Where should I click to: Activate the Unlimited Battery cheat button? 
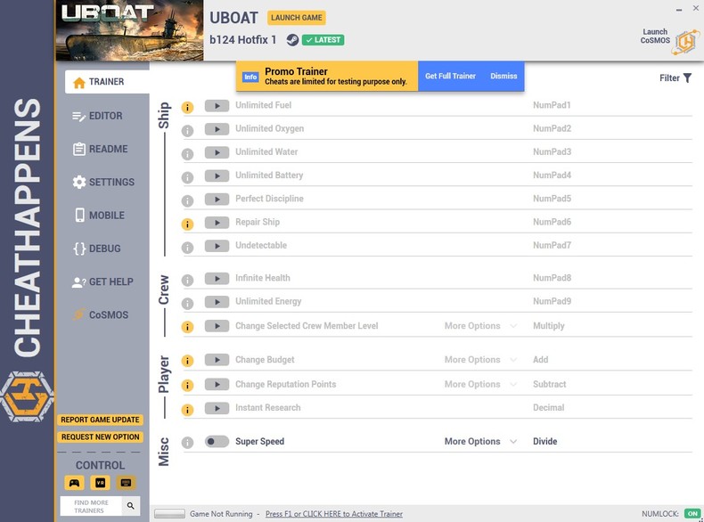point(217,176)
